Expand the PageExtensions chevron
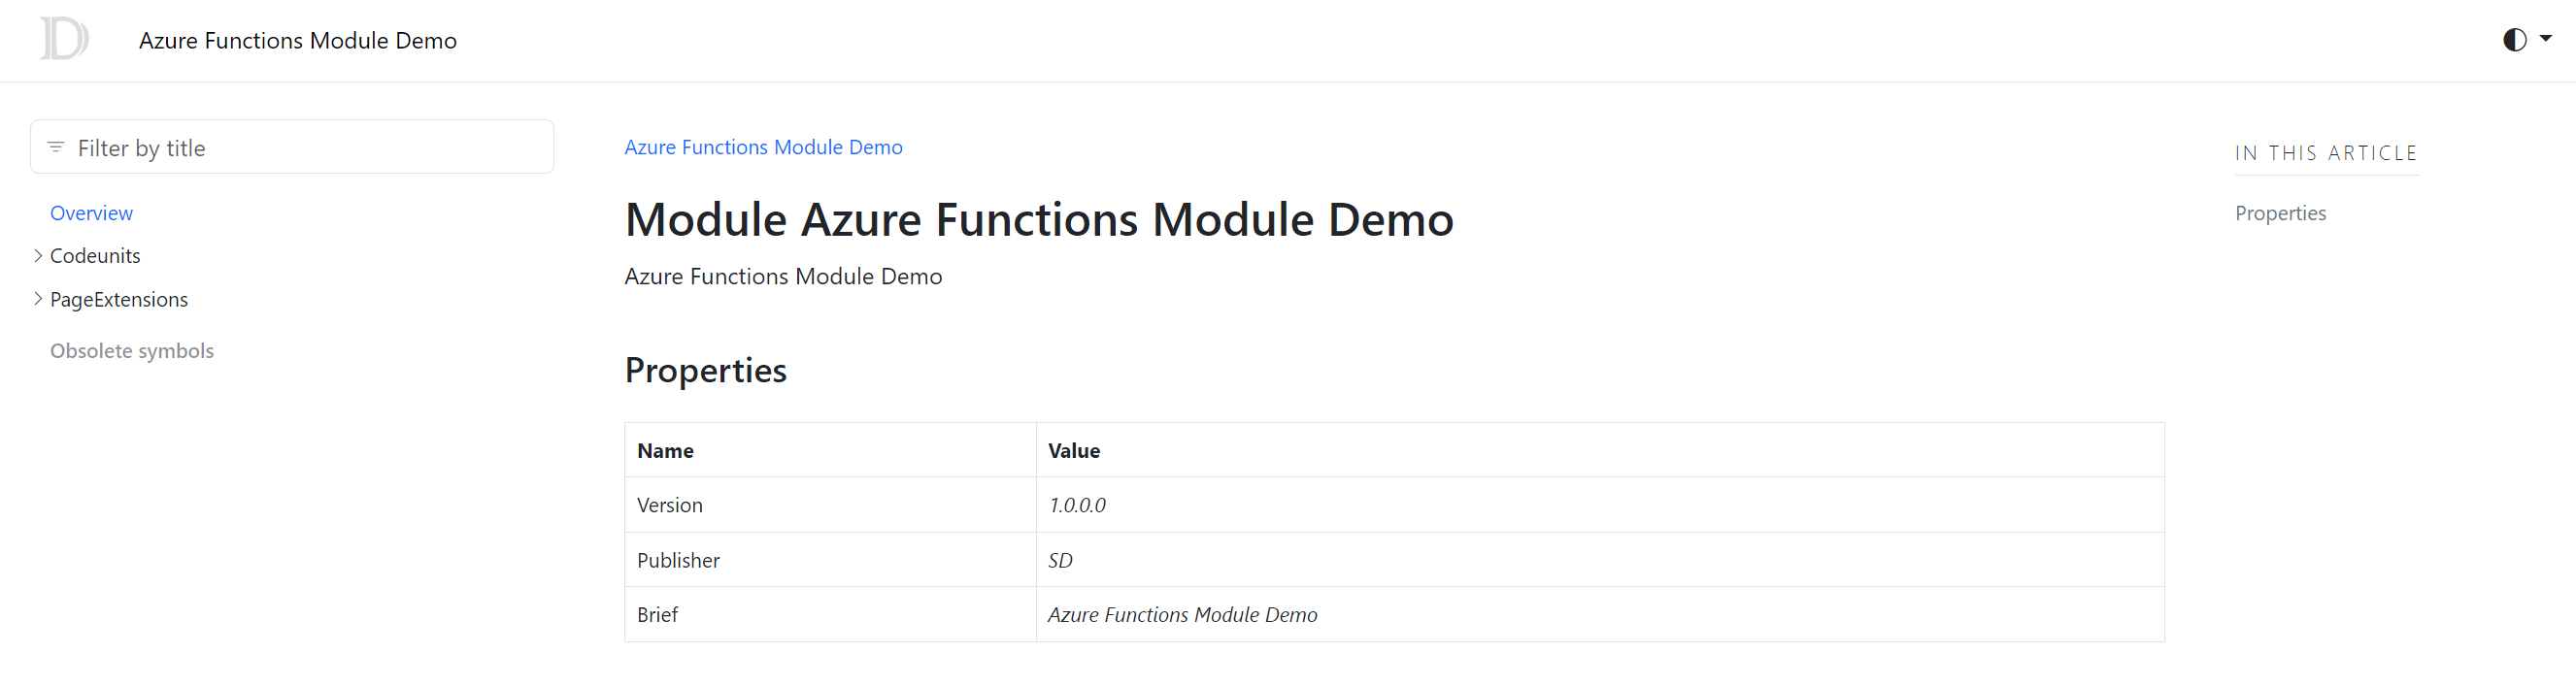Image resolution: width=2576 pixels, height=685 pixels. pyautogui.click(x=38, y=299)
